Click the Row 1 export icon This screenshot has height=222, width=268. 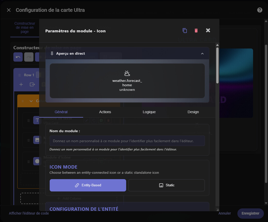pos(32,84)
